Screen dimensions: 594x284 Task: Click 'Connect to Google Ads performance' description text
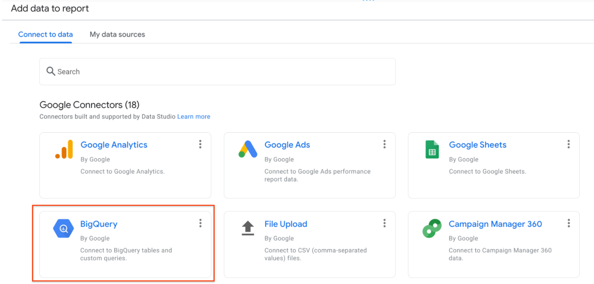318,172
